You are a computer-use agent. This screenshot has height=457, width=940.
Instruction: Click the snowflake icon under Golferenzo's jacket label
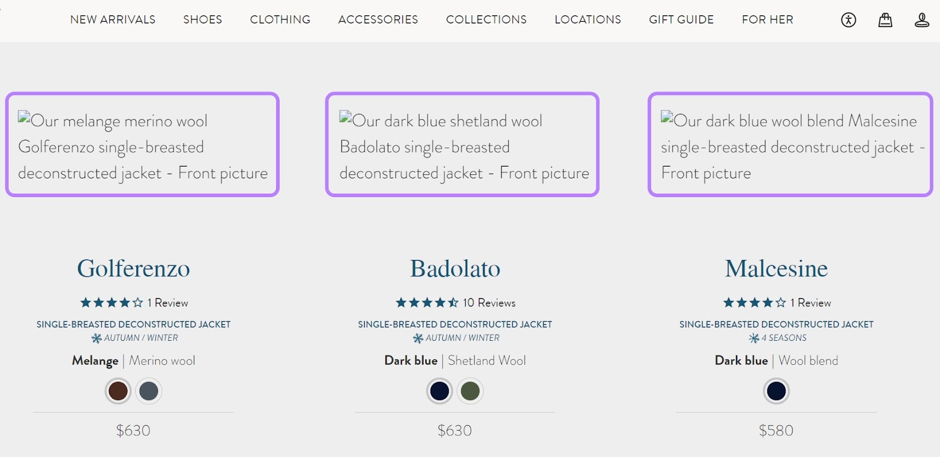[x=98, y=338]
